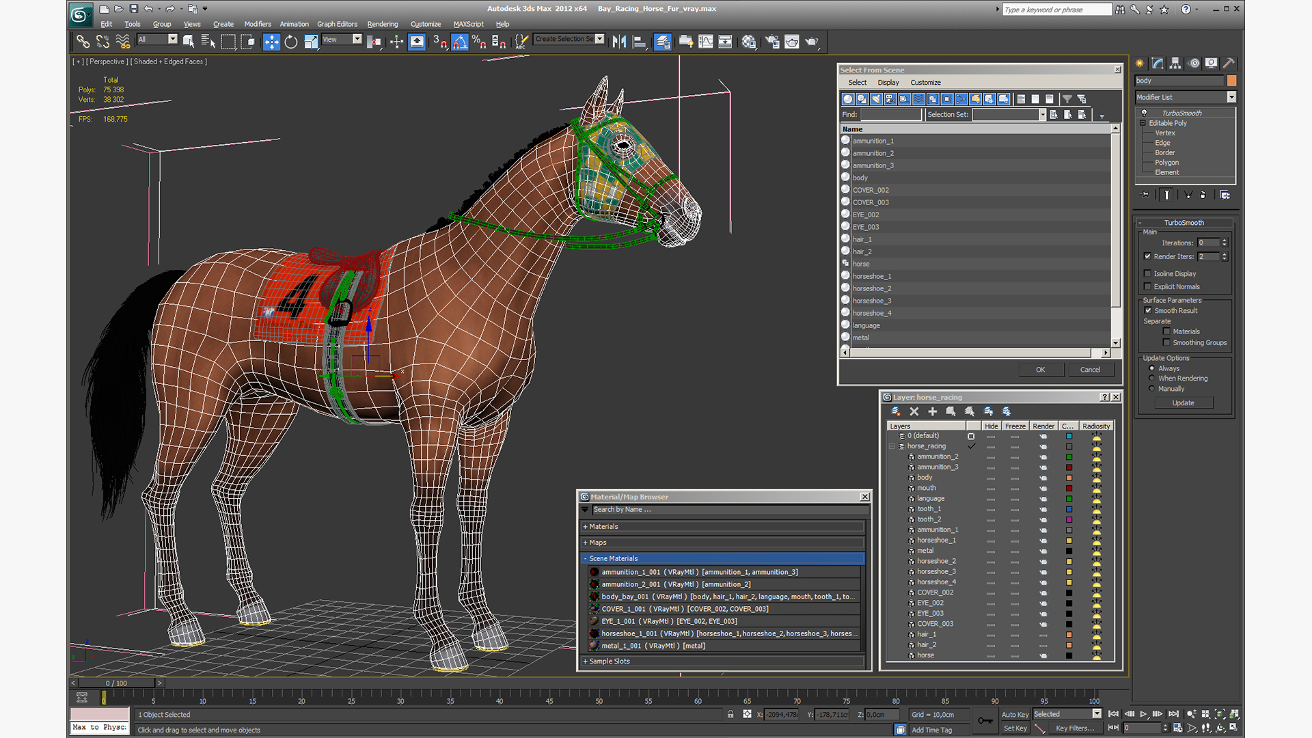Click the Align tool icon
The width and height of the screenshot is (1312, 738).
click(640, 42)
